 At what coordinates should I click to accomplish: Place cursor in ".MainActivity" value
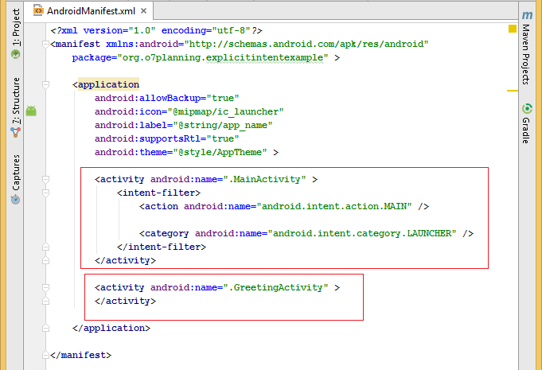pos(264,179)
